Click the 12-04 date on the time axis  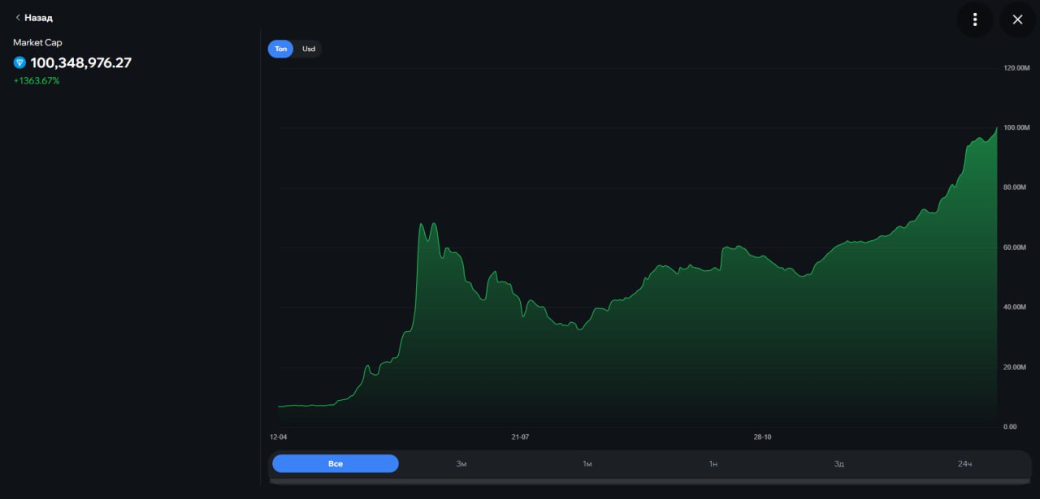tap(279, 437)
